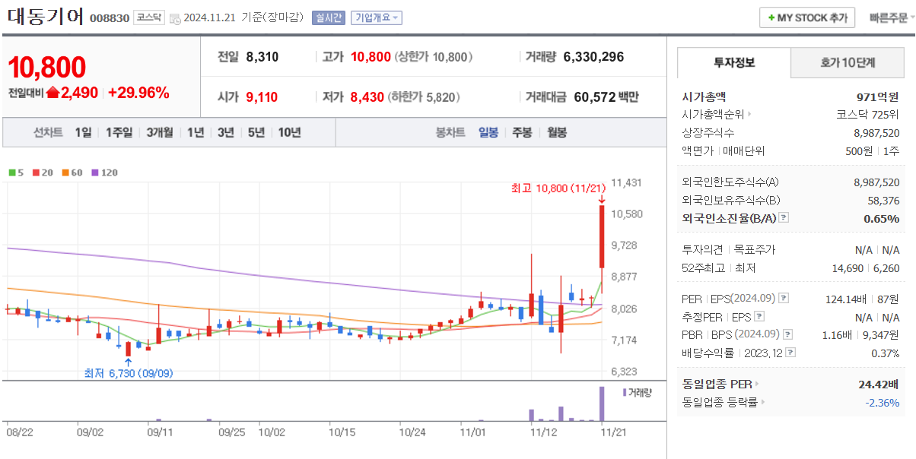Click the purple 거래량 volume legend marker
The height and width of the screenshot is (459, 916).
coord(625,393)
